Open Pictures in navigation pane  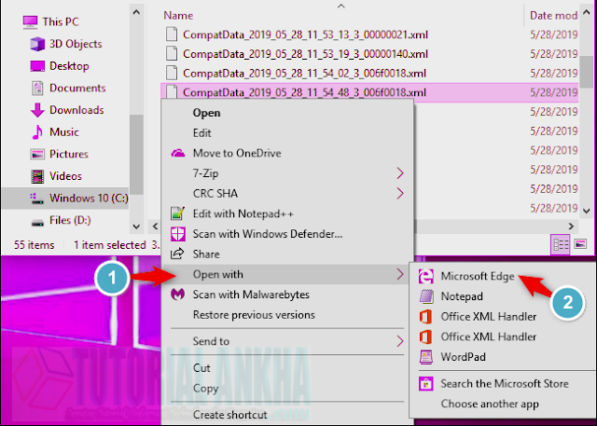tap(68, 155)
